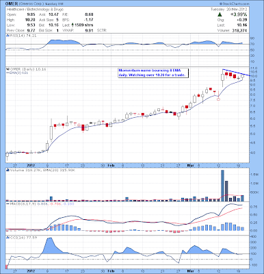This screenshot has width=264, height=274.
Task: Click the Chg +0.39 value
Action: click(243, 20)
